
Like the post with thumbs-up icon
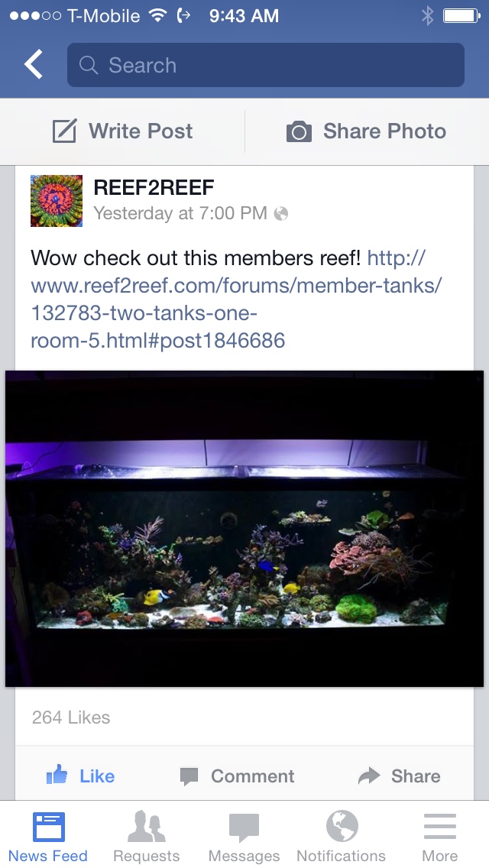(80, 776)
